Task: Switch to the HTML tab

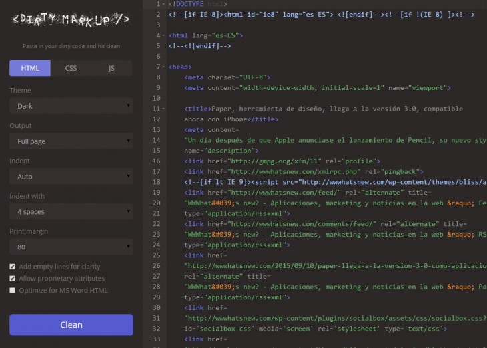Action: (30, 68)
